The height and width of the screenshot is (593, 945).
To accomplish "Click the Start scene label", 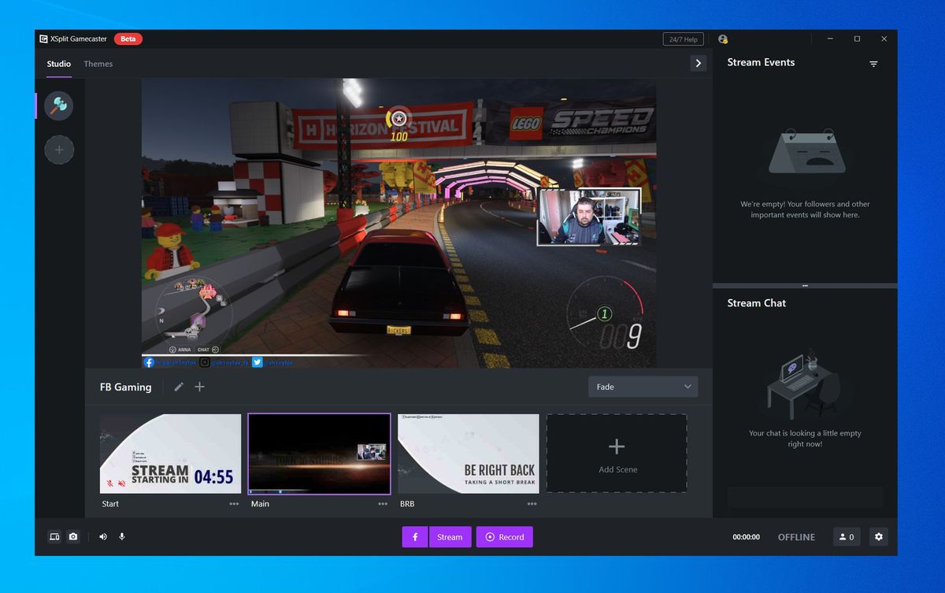I will pos(110,504).
